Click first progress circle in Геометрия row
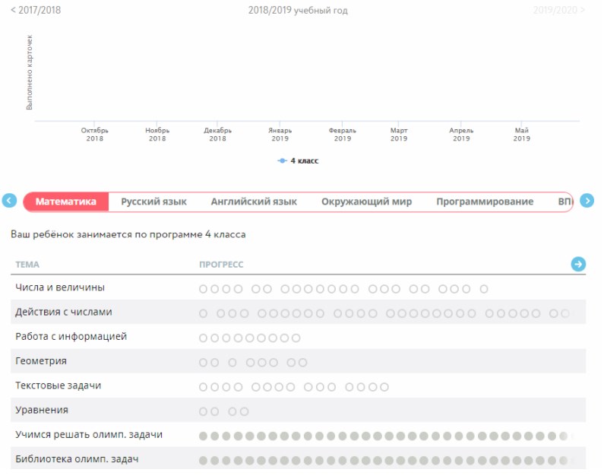Image resolution: width=604 pixels, height=476 pixels. tap(203, 363)
